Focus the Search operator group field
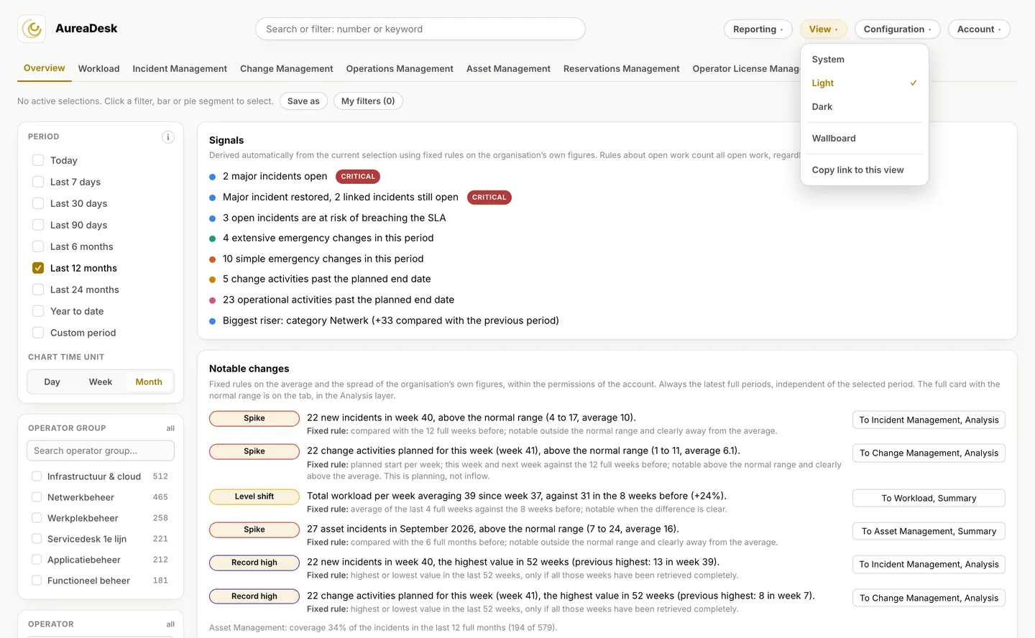The image size is (1035, 638). coord(101,451)
